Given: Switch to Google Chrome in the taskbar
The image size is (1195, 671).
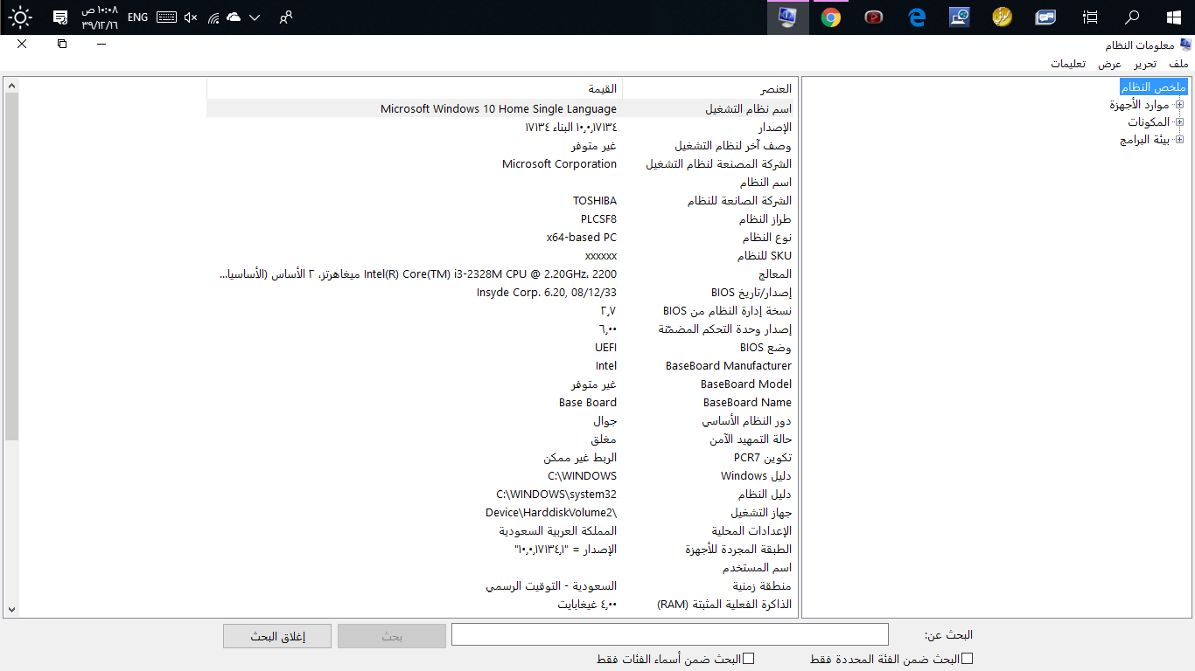Looking at the screenshot, I should click(831, 17).
